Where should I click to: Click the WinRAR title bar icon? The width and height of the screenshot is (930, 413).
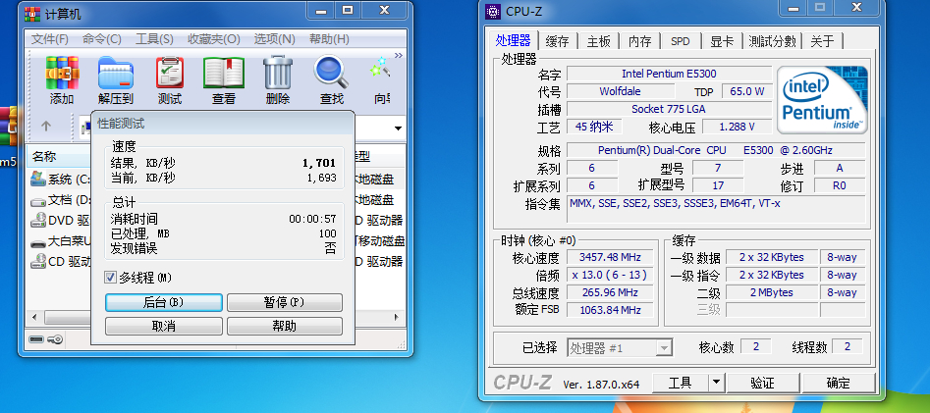32,13
